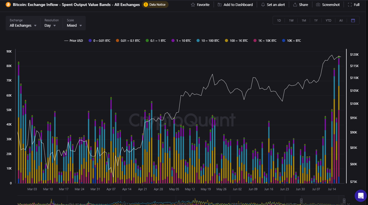This screenshot has width=368, height=205.
Task: Click the $100K price axis label
Action: tap(354, 104)
